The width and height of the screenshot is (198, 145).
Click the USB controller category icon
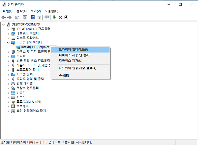click(x=13, y=61)
